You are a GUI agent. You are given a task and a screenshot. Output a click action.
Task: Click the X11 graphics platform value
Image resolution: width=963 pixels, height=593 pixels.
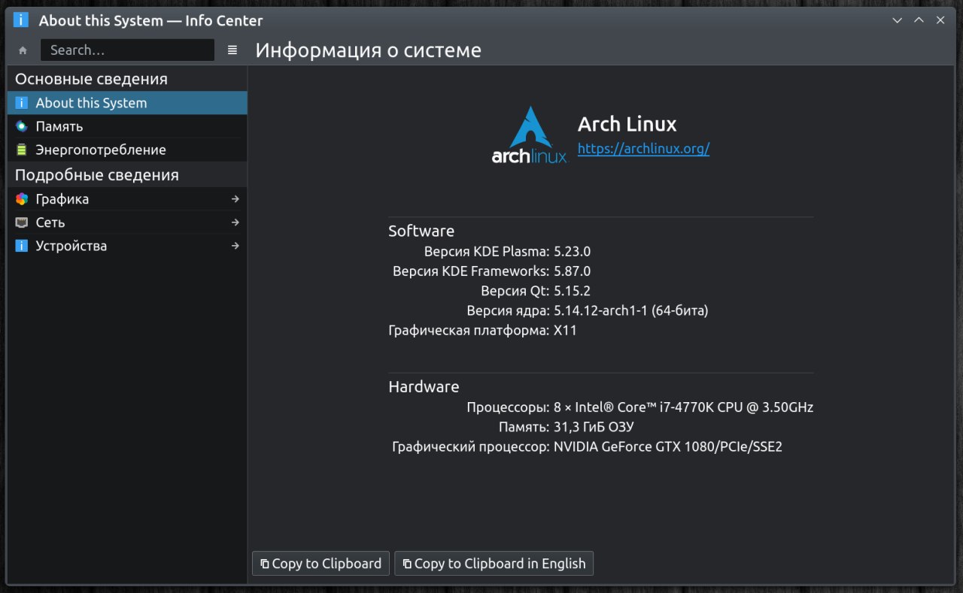coord(565,330)
